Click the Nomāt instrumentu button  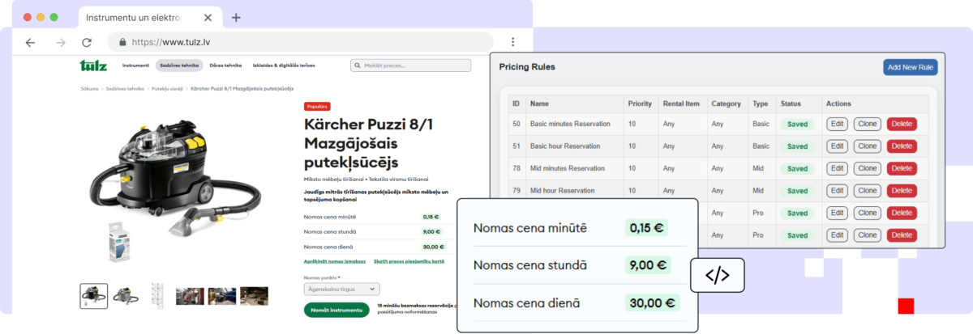click(336, 310)
